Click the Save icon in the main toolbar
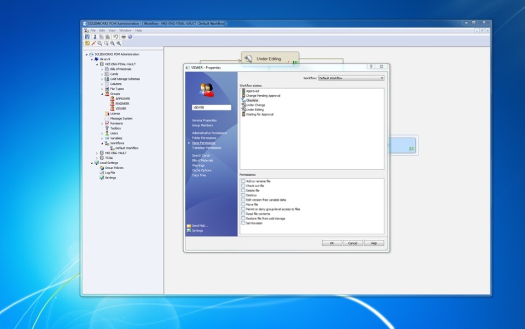Viewport: 525px width, 329px height. tap(87, 37)
